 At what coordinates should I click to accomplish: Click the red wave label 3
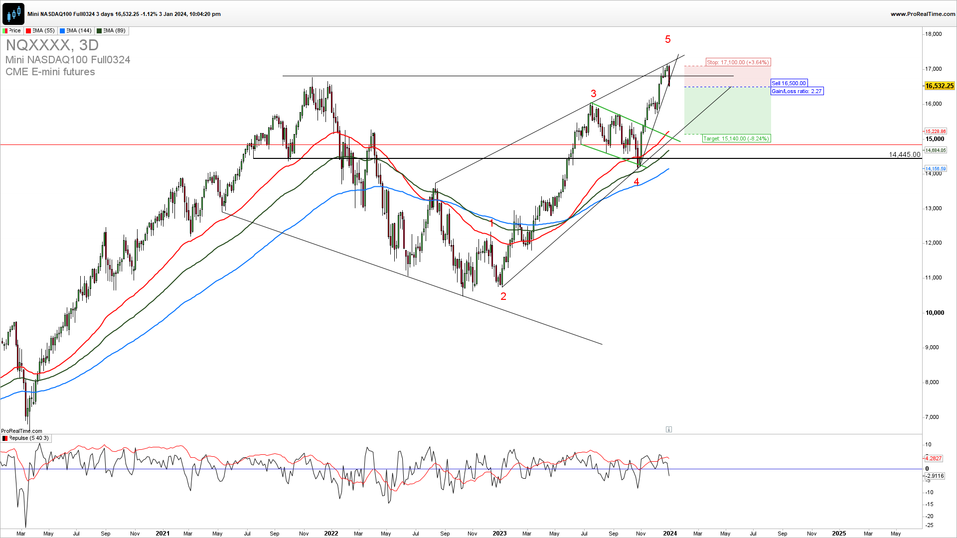pyautogui.click(x=594, y=94)
